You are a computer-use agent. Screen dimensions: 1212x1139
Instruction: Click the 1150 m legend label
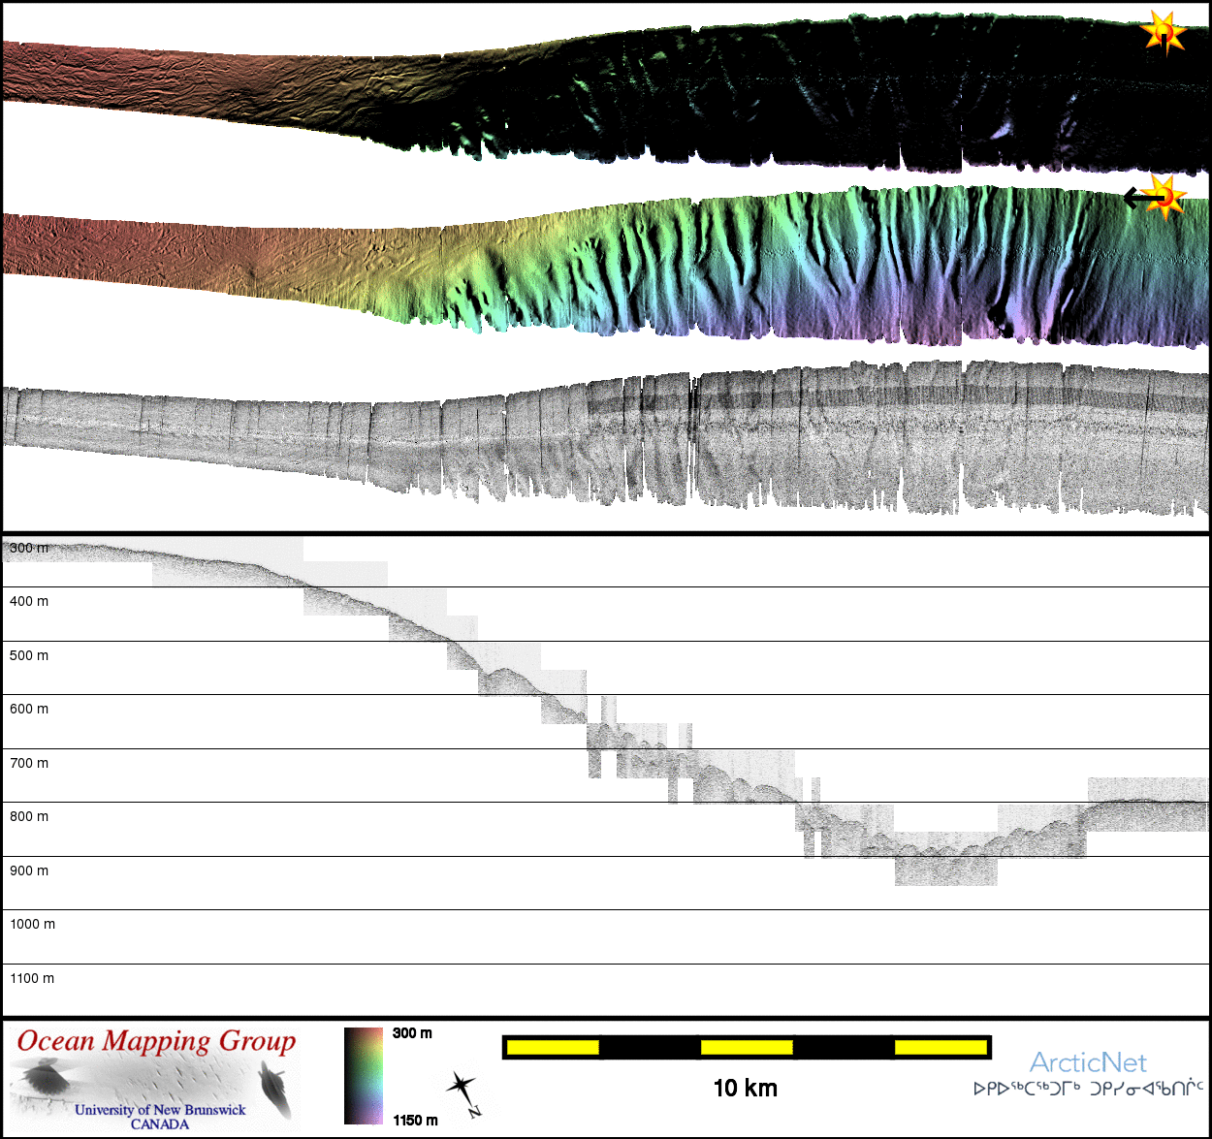point(415,1121)
